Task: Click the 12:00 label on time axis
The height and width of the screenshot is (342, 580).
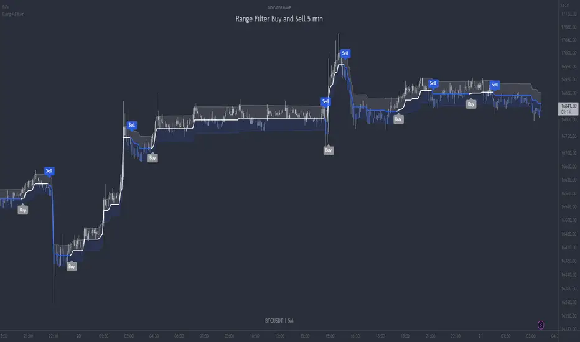Action: point(279,336)
